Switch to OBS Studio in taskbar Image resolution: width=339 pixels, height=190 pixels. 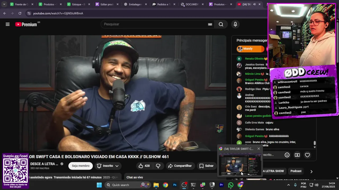(x=184, y=185)
